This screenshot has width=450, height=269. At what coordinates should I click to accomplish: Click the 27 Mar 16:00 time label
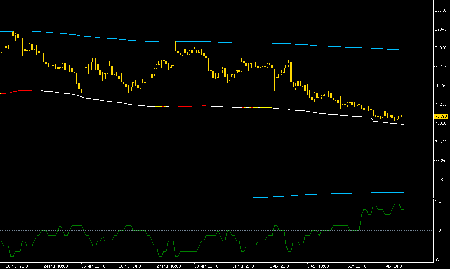coord(169,266)
